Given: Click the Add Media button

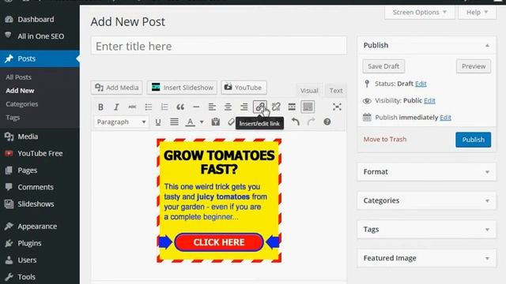Looking at the screenshot, I should [117, 88].
